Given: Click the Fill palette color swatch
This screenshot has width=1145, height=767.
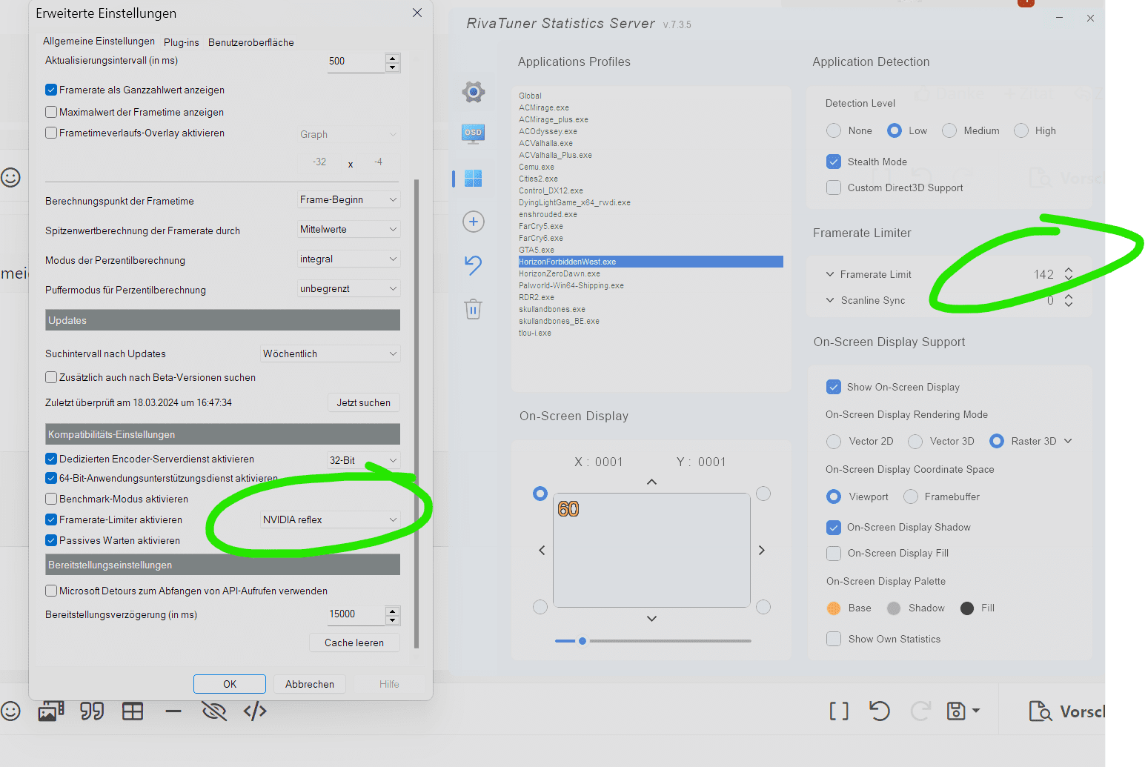Looking at the screenshot, I should point(967,608).
